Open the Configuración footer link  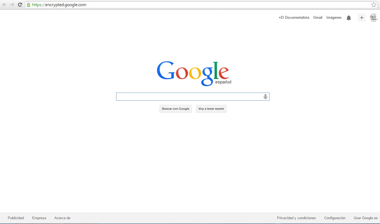pos(335,218)
